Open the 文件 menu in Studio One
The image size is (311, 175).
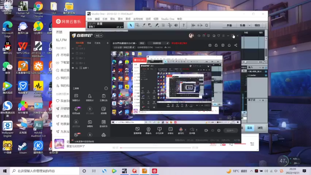point(89,19)
